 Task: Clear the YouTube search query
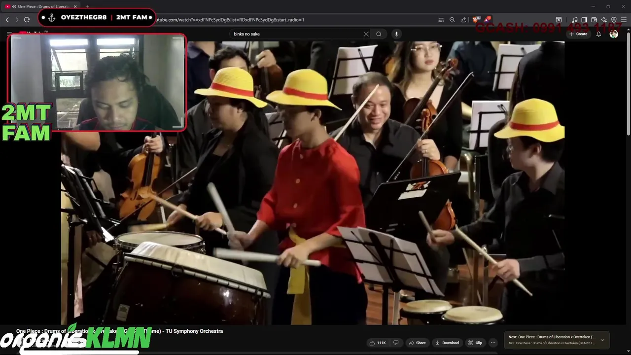[x=366, y=34]
